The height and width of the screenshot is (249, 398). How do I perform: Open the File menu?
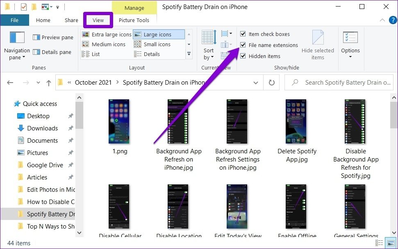coord(14,20)
